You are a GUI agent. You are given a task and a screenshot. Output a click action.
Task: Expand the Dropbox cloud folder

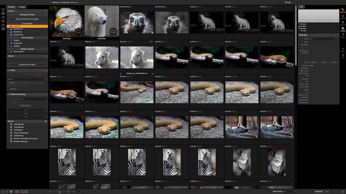(x=8, y=40)
